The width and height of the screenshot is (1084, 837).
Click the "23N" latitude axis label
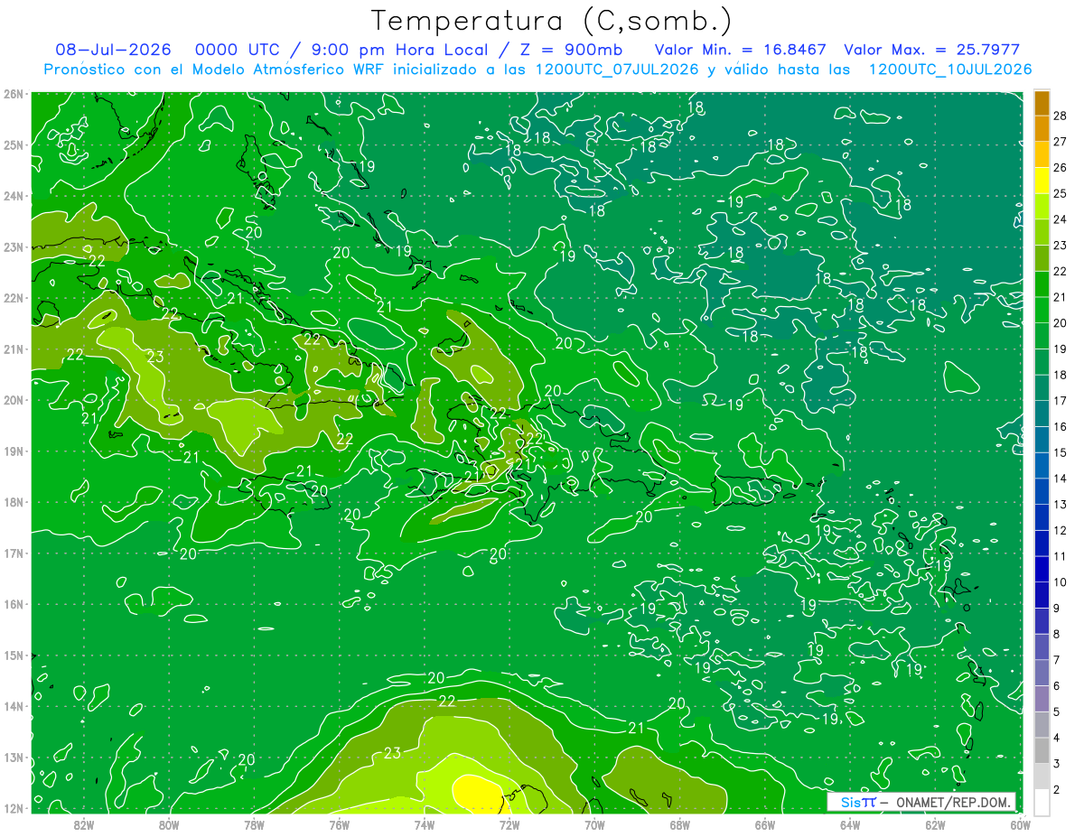(14, 246)
